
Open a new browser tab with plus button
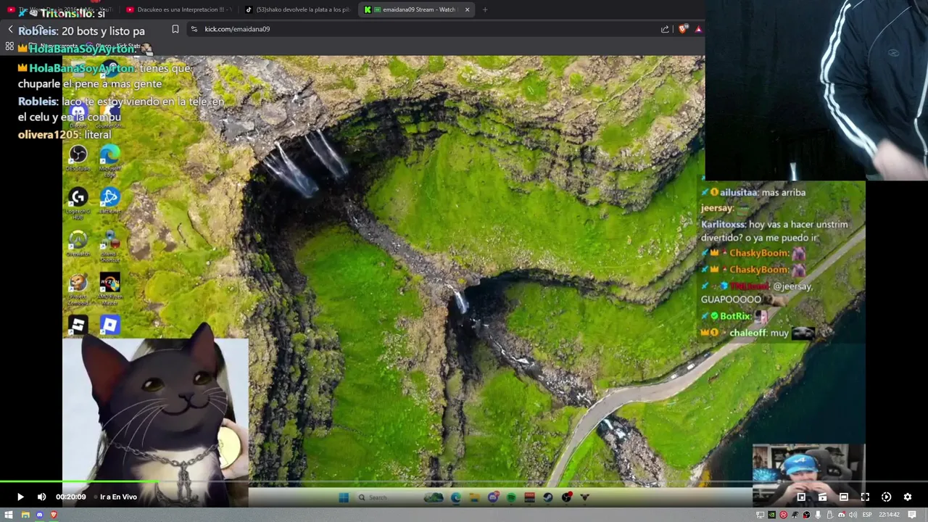(x=485, y=9)
